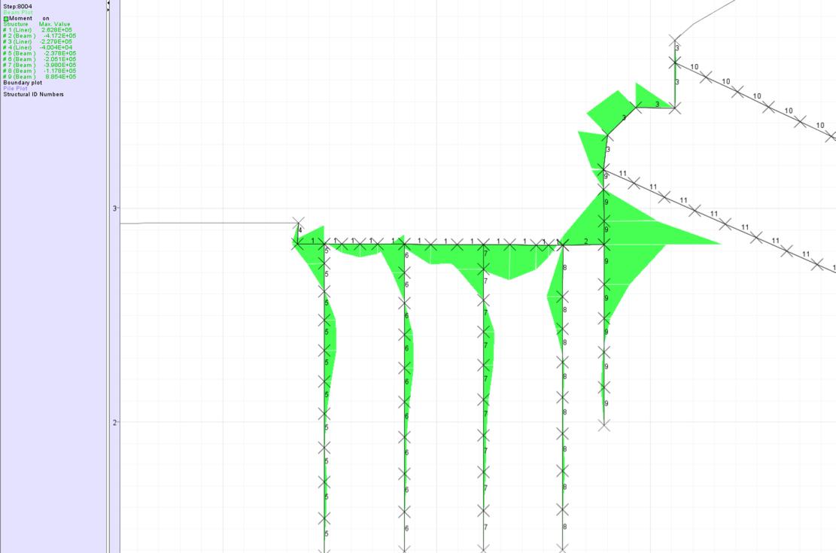
Task: Click the Structural ID Numbers legend item
Action: (x=33, y=94)
